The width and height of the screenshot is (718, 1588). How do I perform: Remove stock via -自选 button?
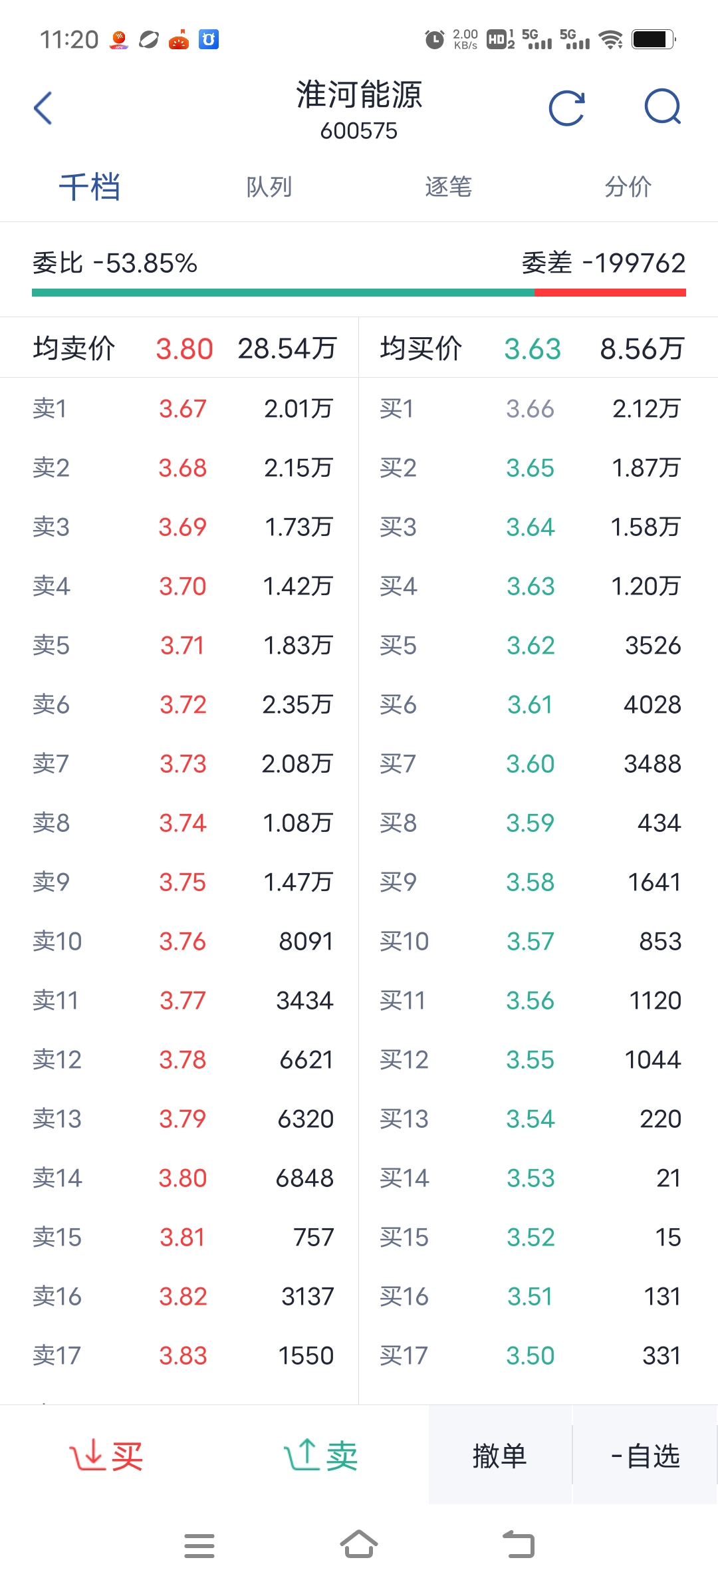tap(645, 1456)
